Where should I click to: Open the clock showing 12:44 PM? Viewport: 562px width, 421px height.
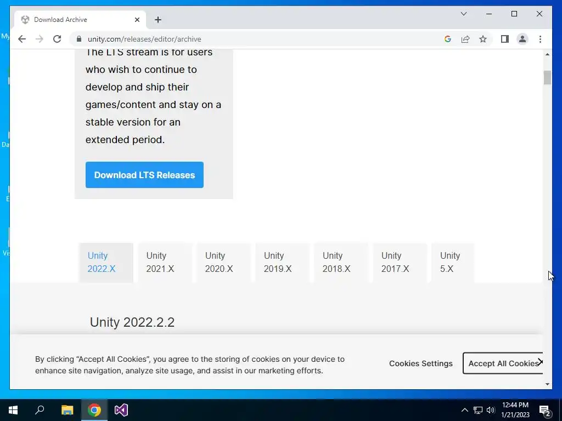pyautogui.click(x=515, y=410)
